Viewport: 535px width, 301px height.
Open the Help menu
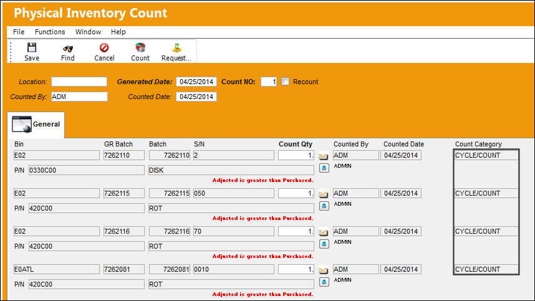(x=118, y=32)
